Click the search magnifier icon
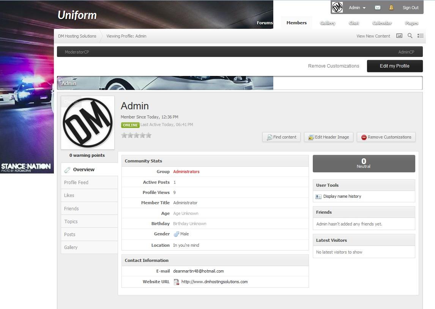 [x=410, y=36]
